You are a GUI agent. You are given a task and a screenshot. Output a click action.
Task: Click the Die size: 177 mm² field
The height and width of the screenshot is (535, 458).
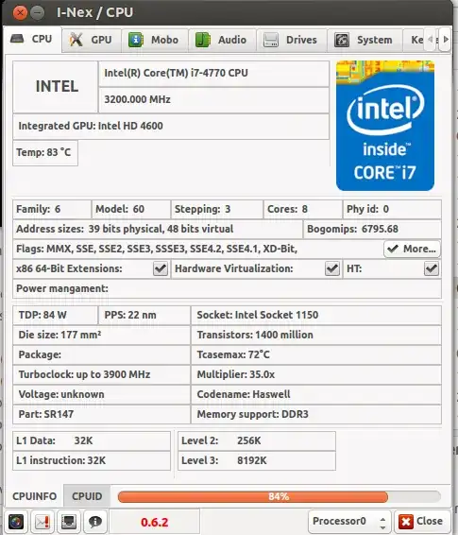click(x=102, y=335)
